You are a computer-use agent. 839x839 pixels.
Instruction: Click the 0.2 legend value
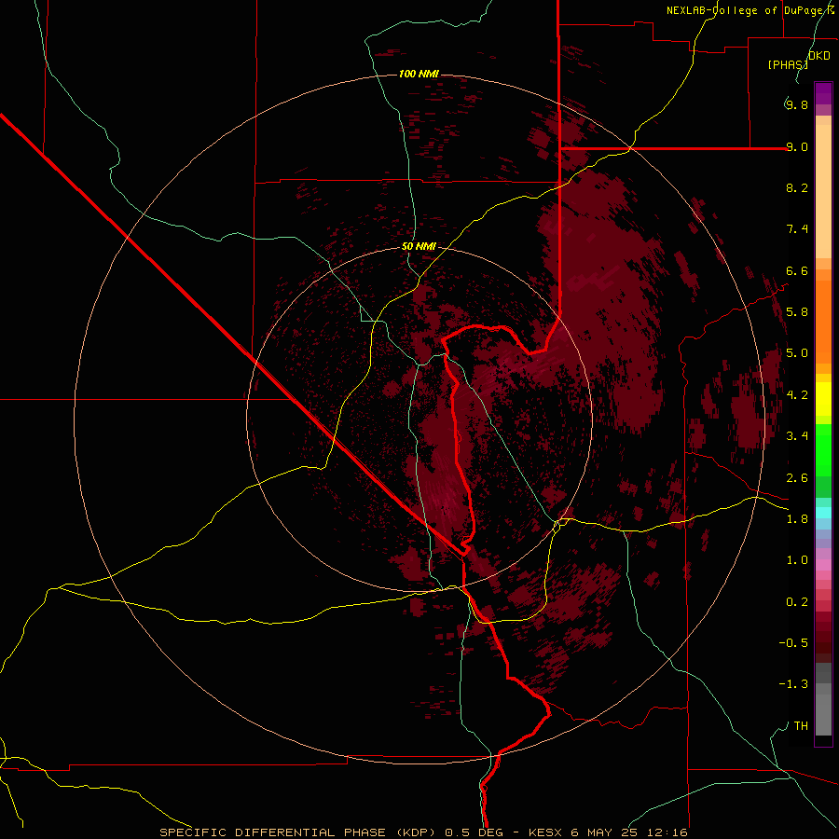pyautogui.click(x=797, y=602)
